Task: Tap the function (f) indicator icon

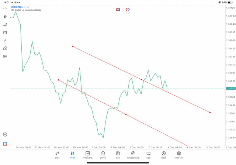Action: [x=5, y=41]
